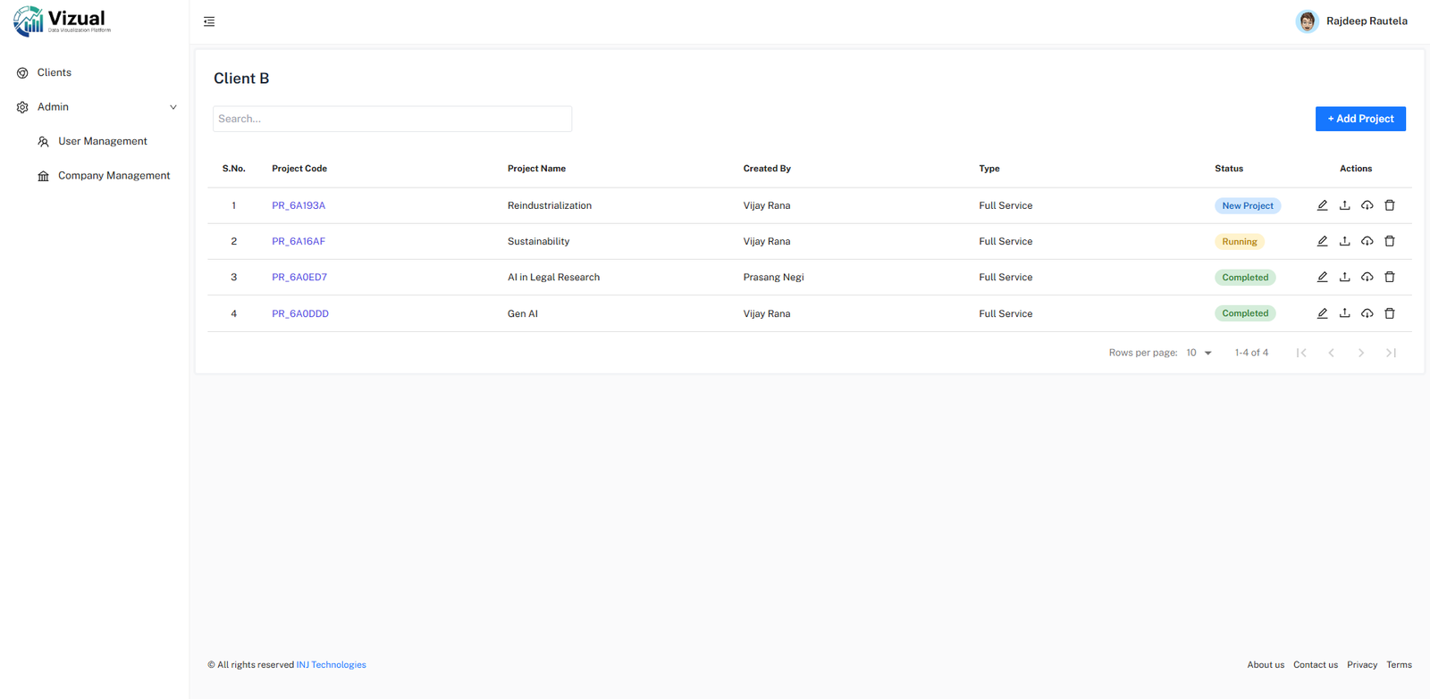The image size is (1430, 699).
Task: Click the User Management person icon
Action: pyautogui.click(x=43, y=142)
